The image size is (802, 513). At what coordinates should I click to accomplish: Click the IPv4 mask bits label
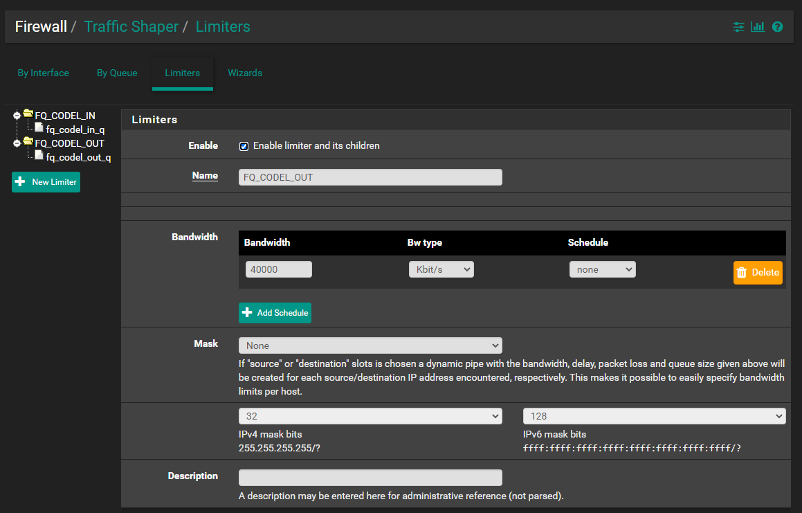[271, 434]
